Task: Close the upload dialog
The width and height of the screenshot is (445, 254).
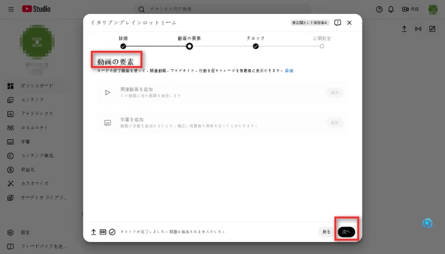Action: tap(350, 23)
